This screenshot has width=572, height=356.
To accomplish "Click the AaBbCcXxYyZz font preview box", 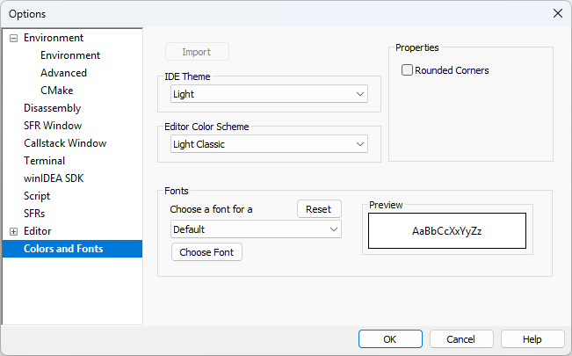I will click(x=447, y=231).
